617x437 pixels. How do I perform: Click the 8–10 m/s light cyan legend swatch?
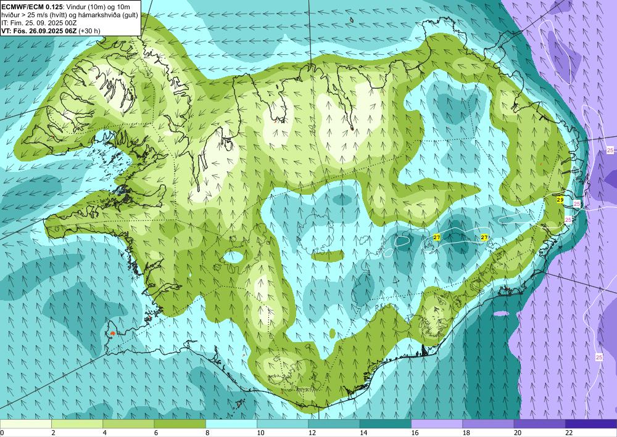(x=231, y=424)
